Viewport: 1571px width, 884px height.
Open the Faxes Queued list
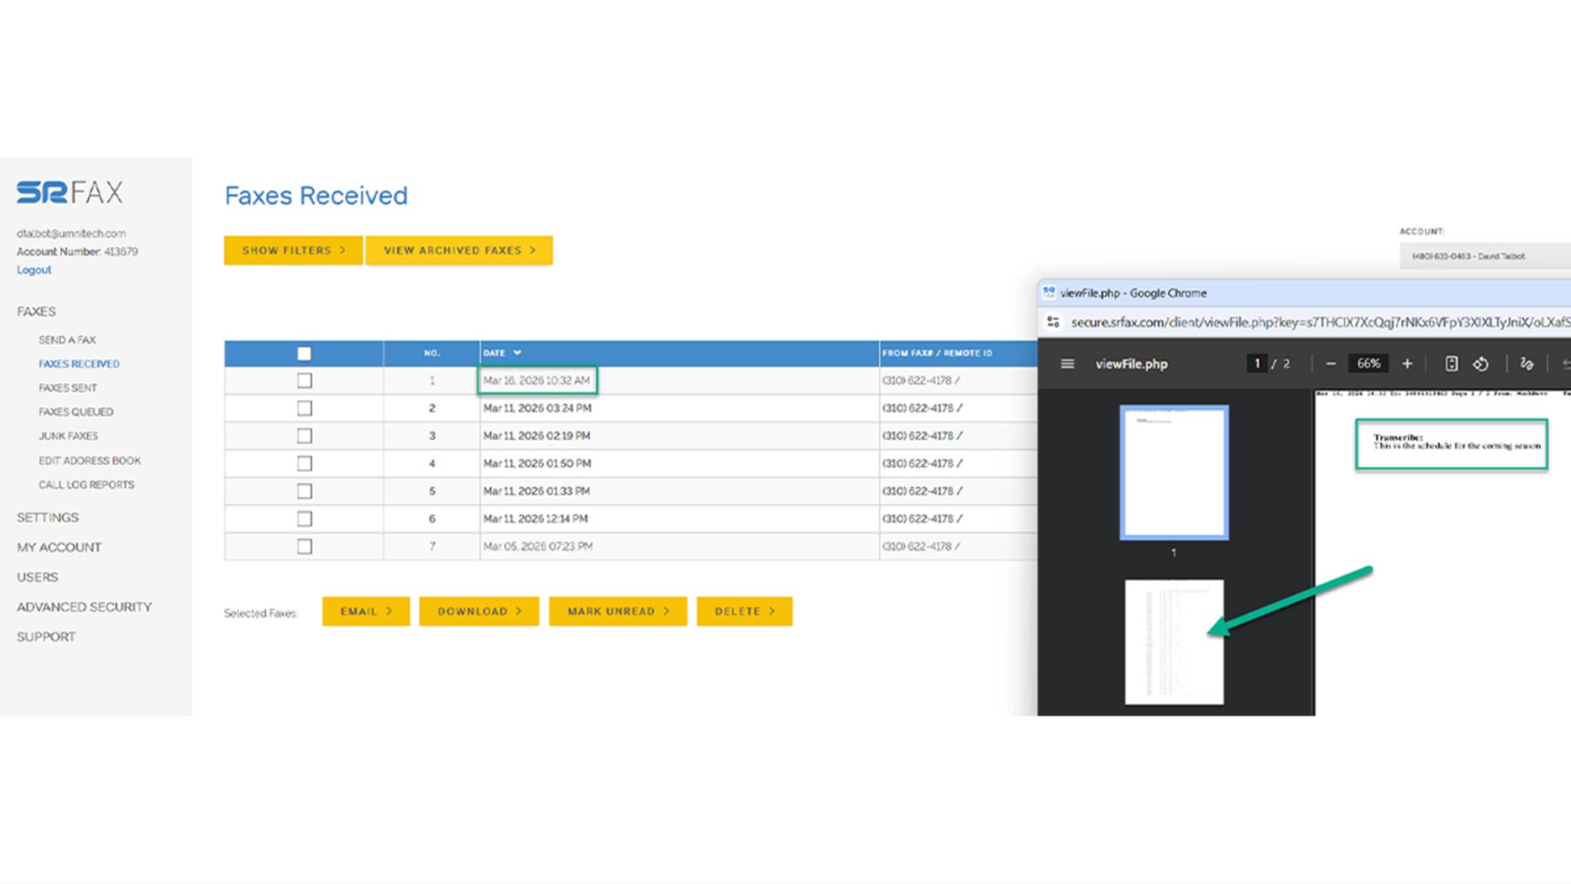76,412
